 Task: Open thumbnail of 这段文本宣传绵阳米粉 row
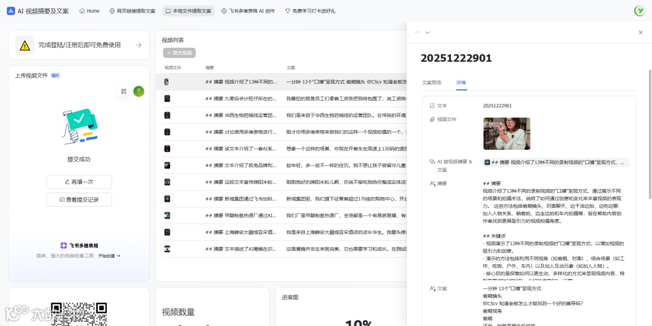pos(167,182)
